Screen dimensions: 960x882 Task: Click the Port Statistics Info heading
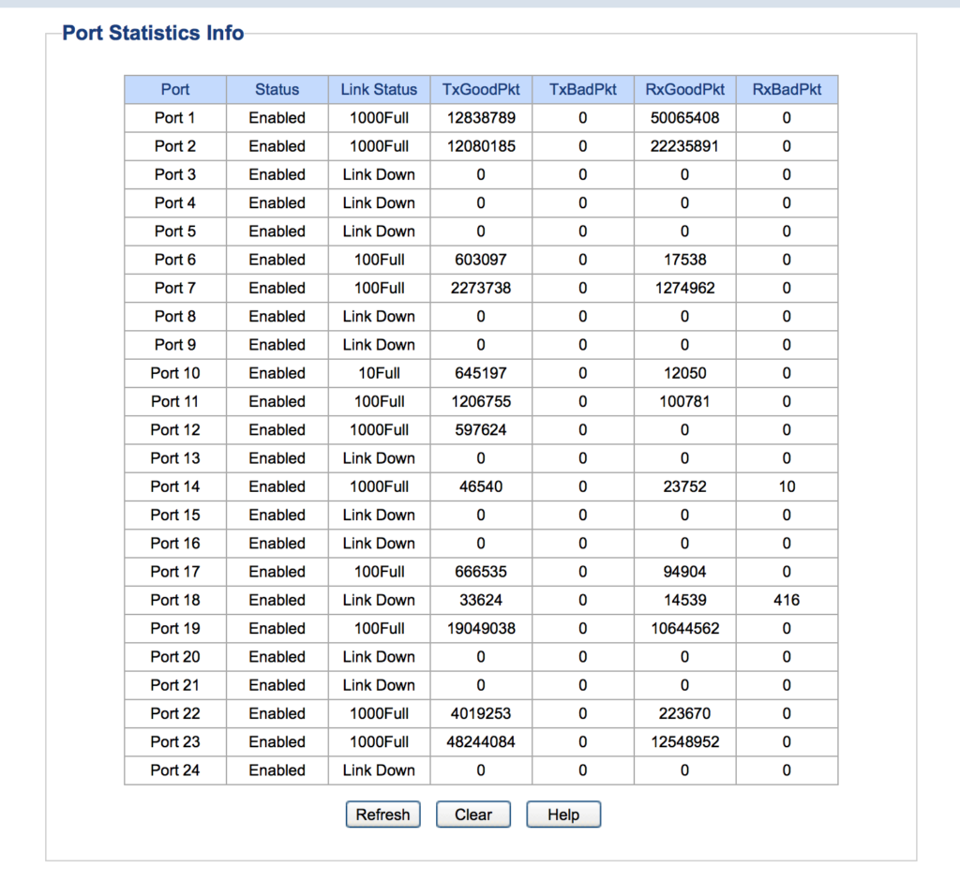(153, 34)
